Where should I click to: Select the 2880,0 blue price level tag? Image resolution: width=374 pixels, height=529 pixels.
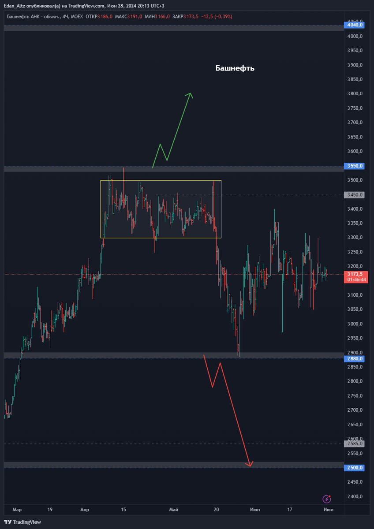pos(355,358)
